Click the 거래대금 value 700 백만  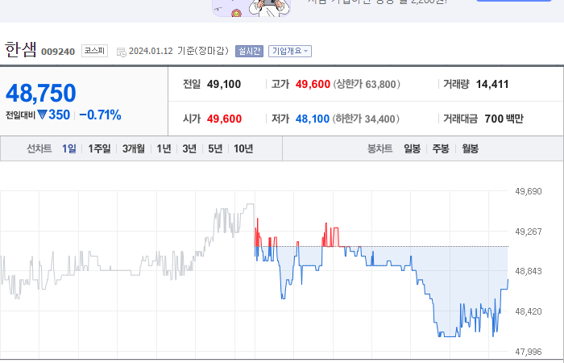504,119
